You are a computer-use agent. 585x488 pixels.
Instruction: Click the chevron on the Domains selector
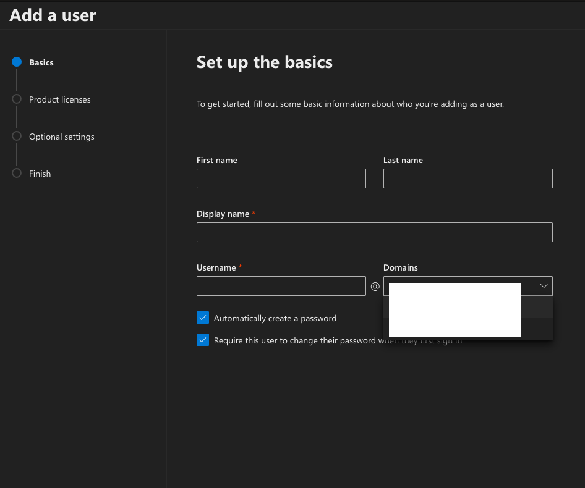click(544, 285)
